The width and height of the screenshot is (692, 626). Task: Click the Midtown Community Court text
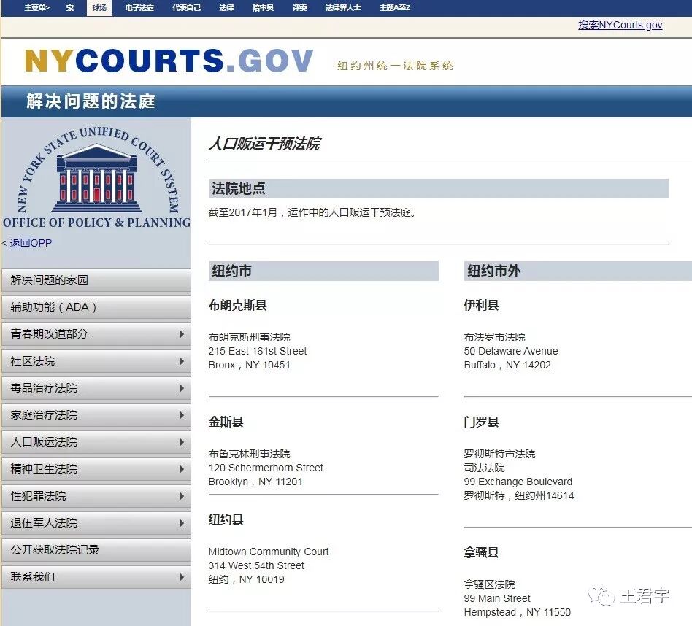(x=269, y=552)
